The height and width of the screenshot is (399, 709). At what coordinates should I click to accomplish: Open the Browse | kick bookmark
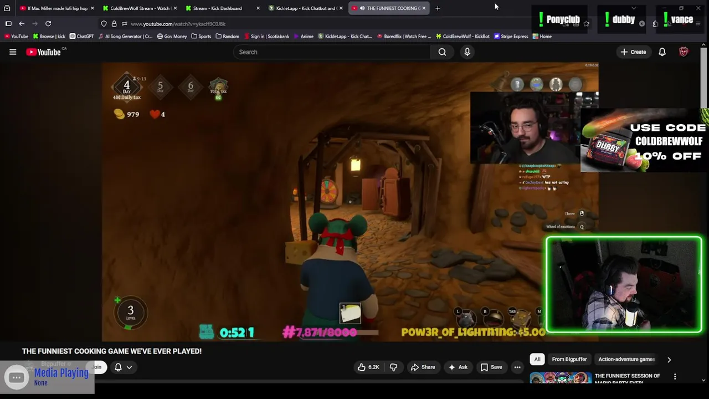[x=49, y=37]
